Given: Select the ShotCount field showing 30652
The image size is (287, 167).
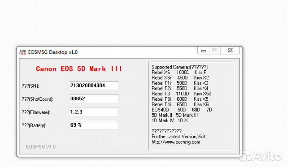Looking at the screenshot, I should click(94, 98).
